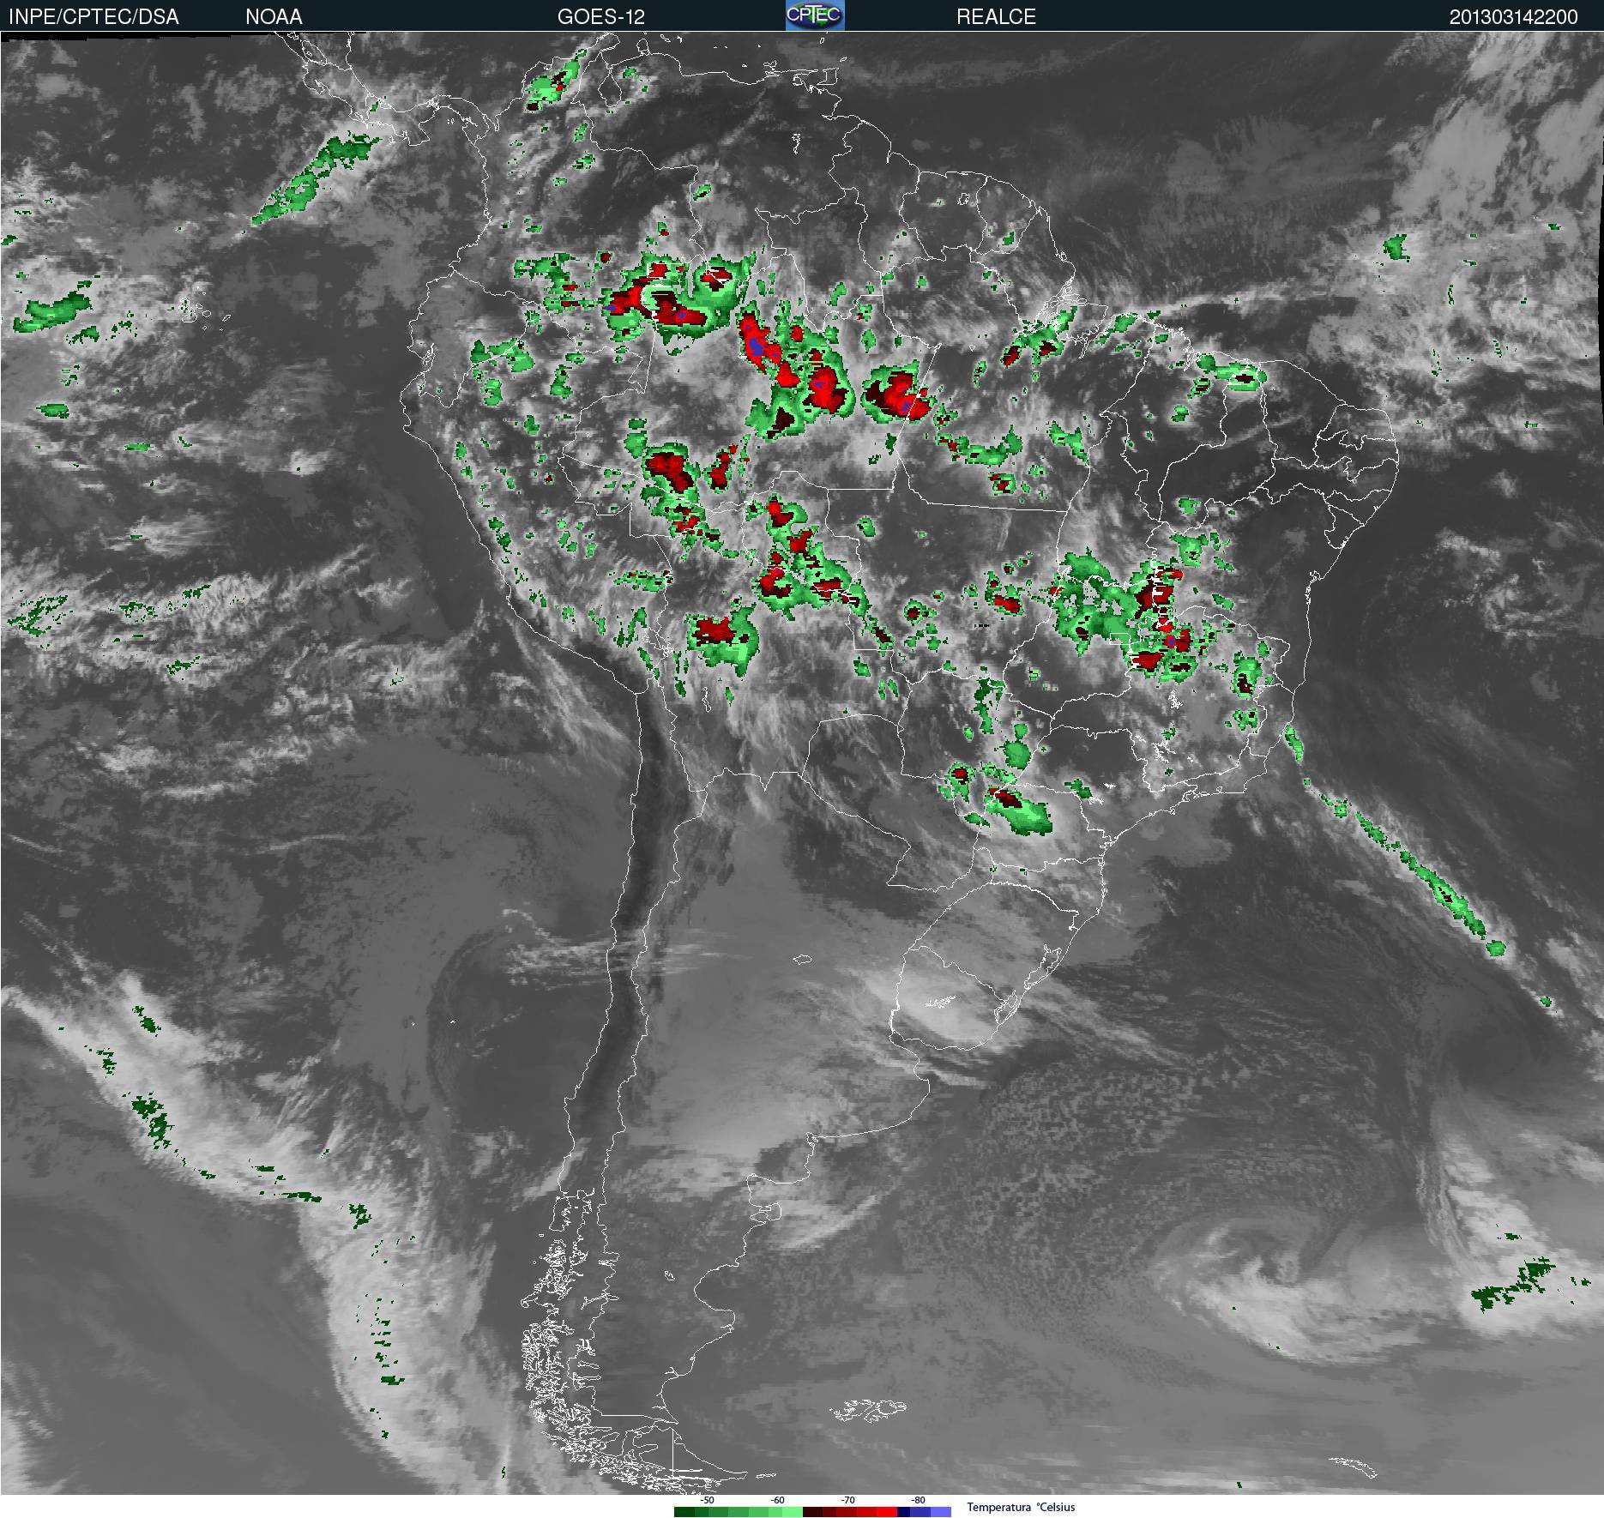
Task: Click the bright red legend segment beside the dark blue
Action: point(887,1511)
